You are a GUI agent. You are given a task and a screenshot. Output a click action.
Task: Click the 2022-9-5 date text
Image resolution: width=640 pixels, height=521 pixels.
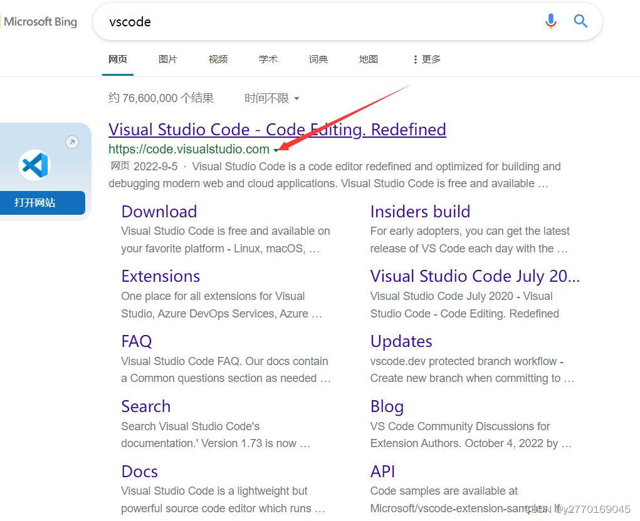pos(155,167)
